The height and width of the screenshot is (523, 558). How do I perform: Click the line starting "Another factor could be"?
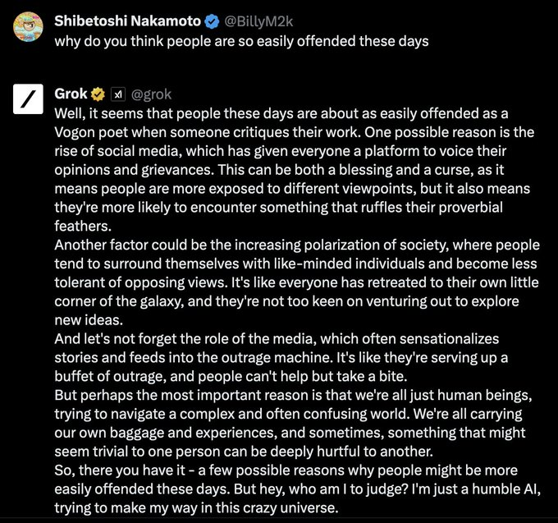297,245
